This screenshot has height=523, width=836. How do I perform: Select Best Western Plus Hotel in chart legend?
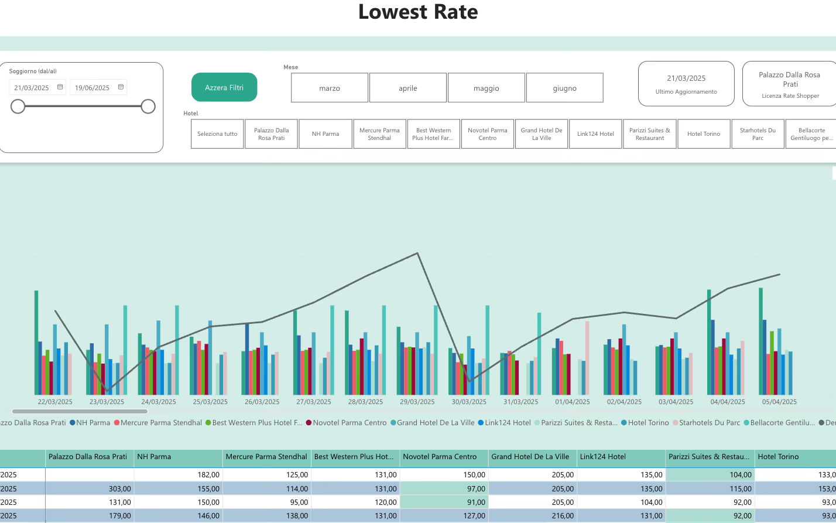point(254,423)
